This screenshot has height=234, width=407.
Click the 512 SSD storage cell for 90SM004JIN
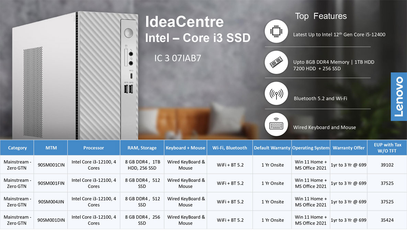[x=142, y=202]
